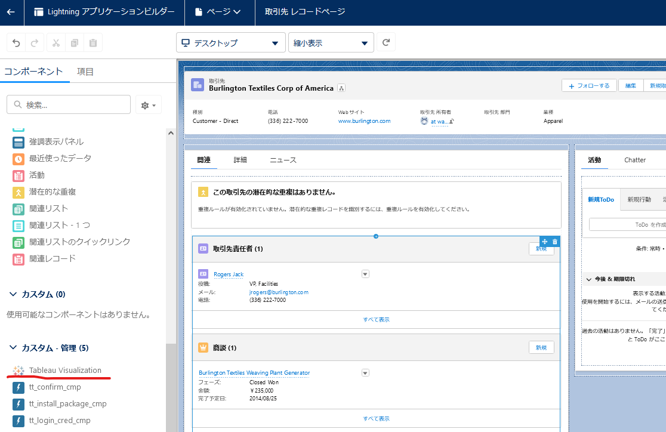Open Burlington Textiles Weaving Plant Generator link

254,372
